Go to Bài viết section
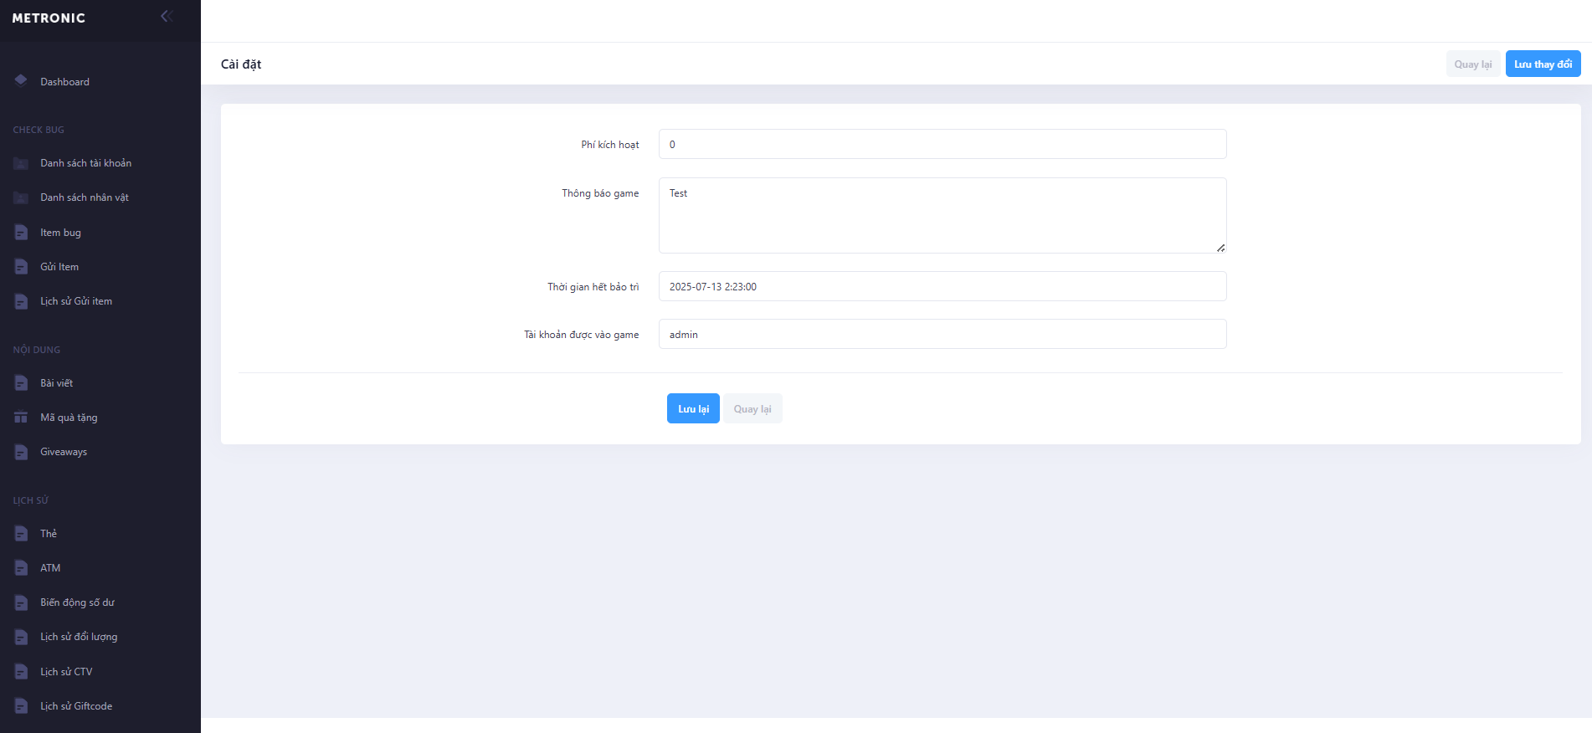 coord(57,383)
